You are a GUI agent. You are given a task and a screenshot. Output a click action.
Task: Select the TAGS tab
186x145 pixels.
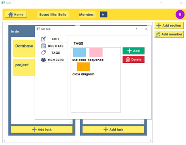pos(53,53)
